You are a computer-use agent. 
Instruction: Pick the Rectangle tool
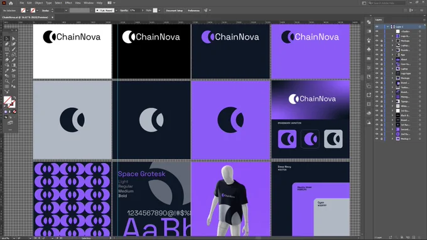coord(7,50)
